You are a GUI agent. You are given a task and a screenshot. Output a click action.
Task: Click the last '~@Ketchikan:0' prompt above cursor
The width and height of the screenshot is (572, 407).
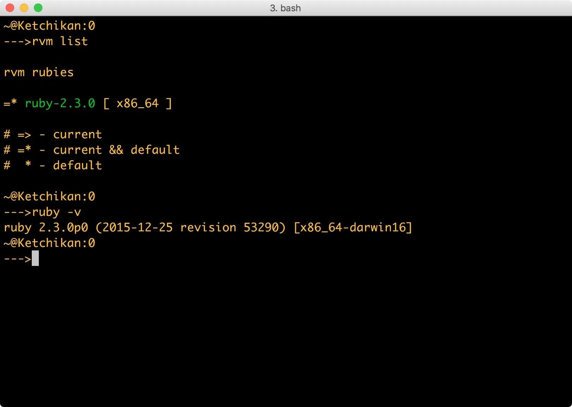tap(49, 243)
